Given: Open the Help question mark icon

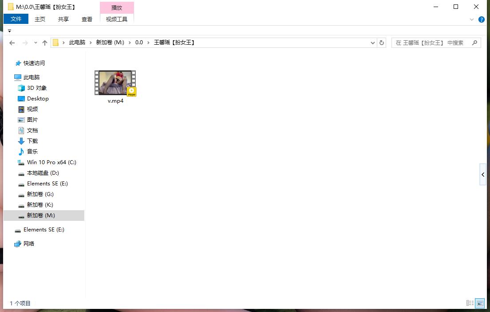Looking at the screenshot, I should 481,19.
